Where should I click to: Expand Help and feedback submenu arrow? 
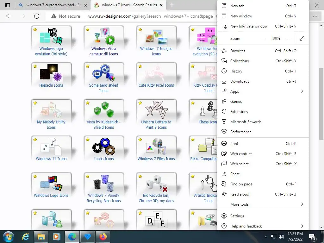coord(302,226)
